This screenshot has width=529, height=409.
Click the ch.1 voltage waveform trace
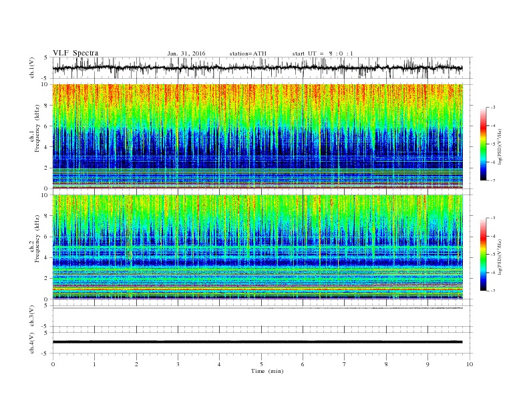pos(257,68)
